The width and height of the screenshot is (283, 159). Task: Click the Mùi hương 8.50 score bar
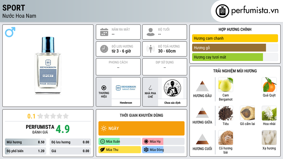point(26,142)
